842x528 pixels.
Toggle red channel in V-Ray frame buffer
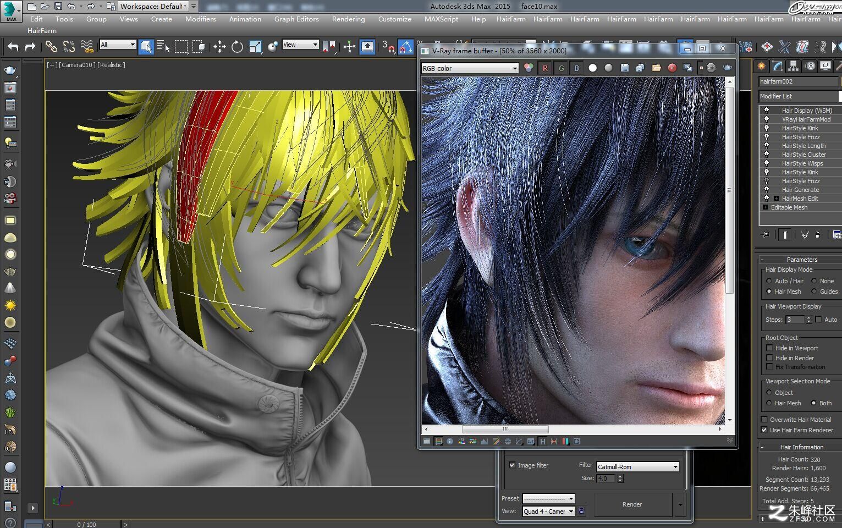[545, 68]
